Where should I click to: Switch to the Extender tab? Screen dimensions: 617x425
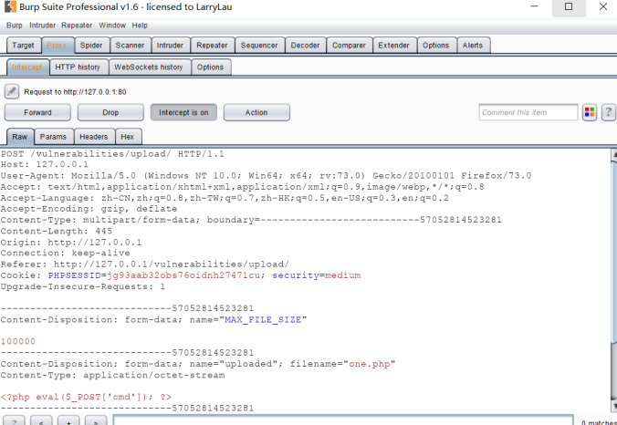(394, 46)
